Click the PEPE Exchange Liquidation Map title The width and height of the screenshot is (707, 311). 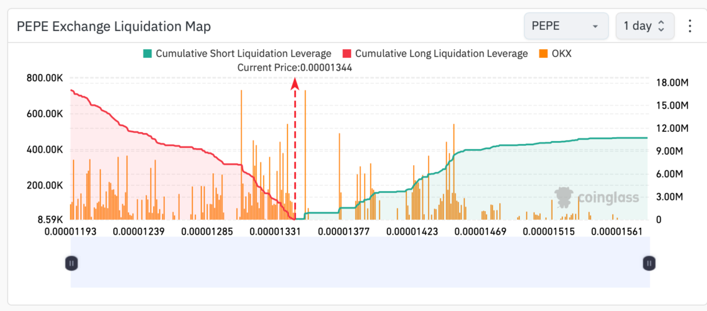click(x=113, y=27)
